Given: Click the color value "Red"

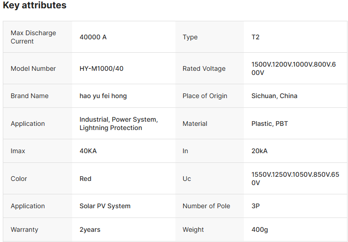Looking at the screenshot, I should (86, 179).
